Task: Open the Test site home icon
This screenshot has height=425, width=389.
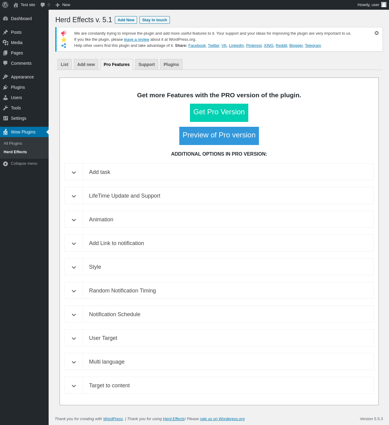Action: [16, 5]
